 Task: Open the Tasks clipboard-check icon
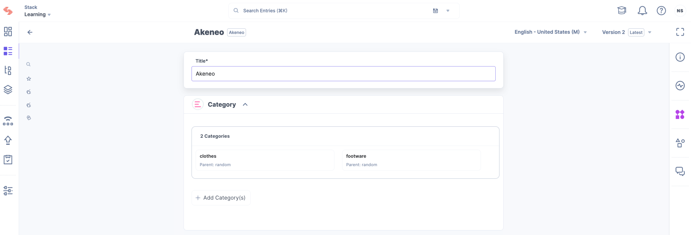tap(8, 159)
